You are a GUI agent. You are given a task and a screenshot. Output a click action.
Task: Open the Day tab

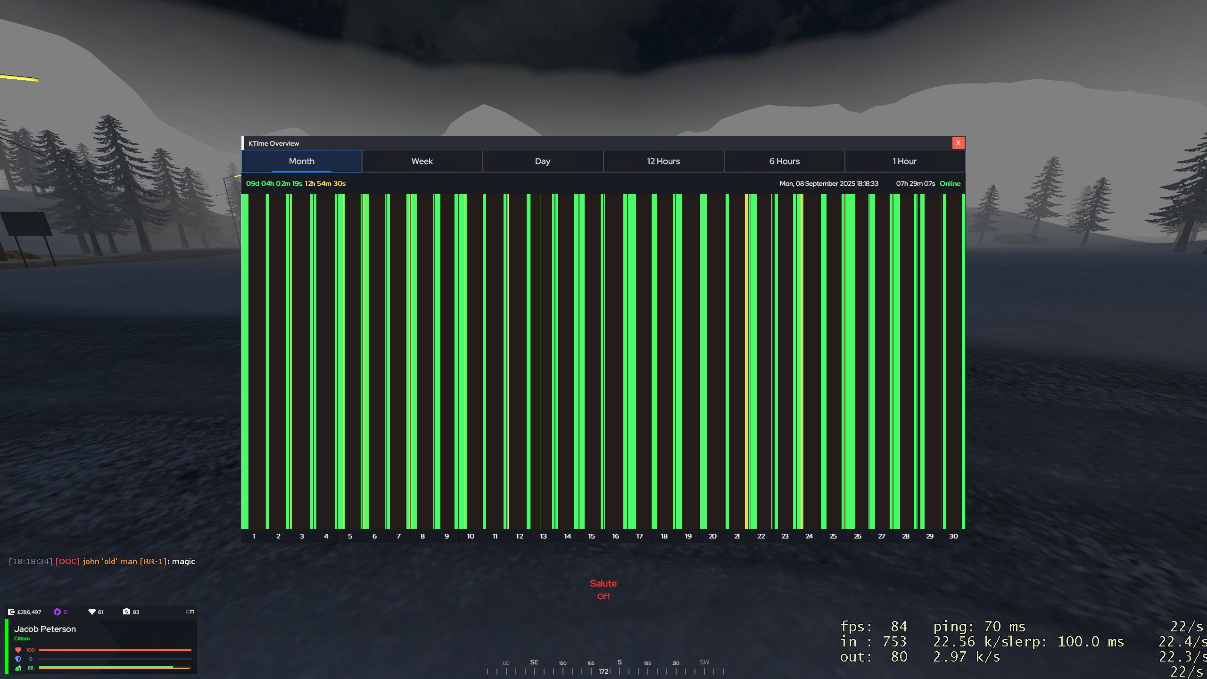pyautogui.click(x=543, y=161)
